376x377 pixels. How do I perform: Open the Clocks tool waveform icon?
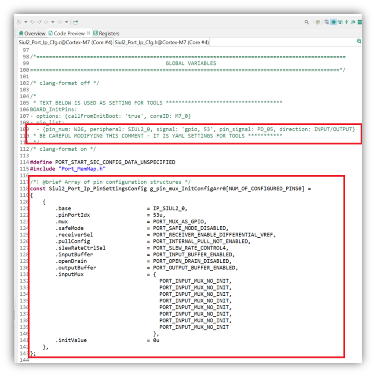tap(340, 22)
